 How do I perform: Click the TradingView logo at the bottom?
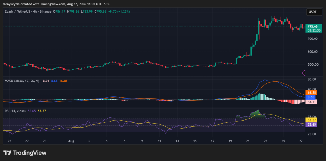click(25, 153)
